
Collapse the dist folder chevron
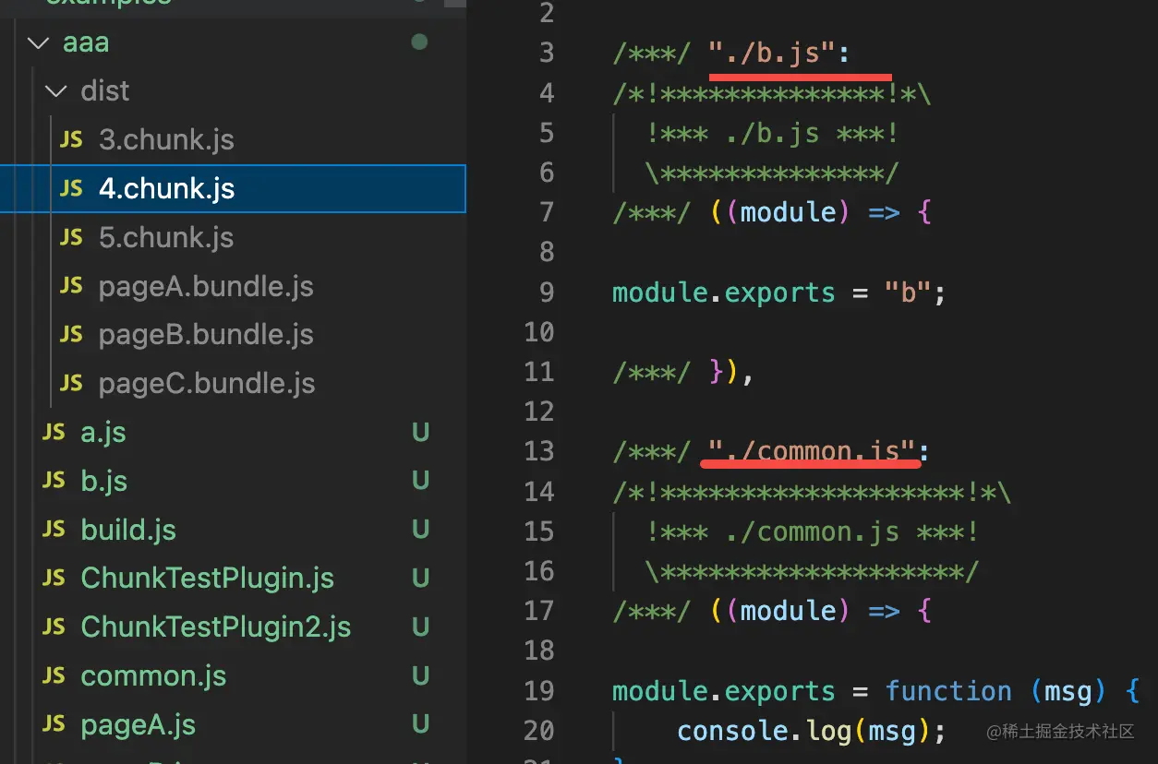coord(56,91)
